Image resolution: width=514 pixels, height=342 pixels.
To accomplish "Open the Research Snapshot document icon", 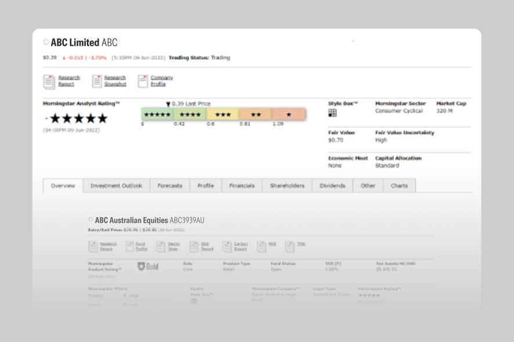I will click(x=97, y=82).
